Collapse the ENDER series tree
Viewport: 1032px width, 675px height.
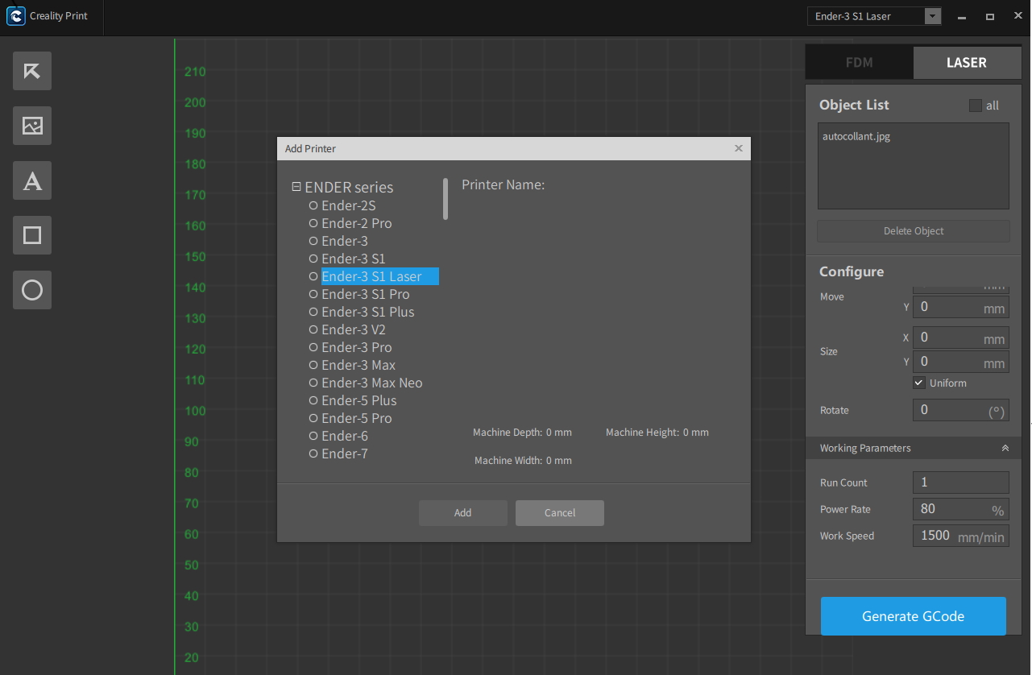(296, 187)
